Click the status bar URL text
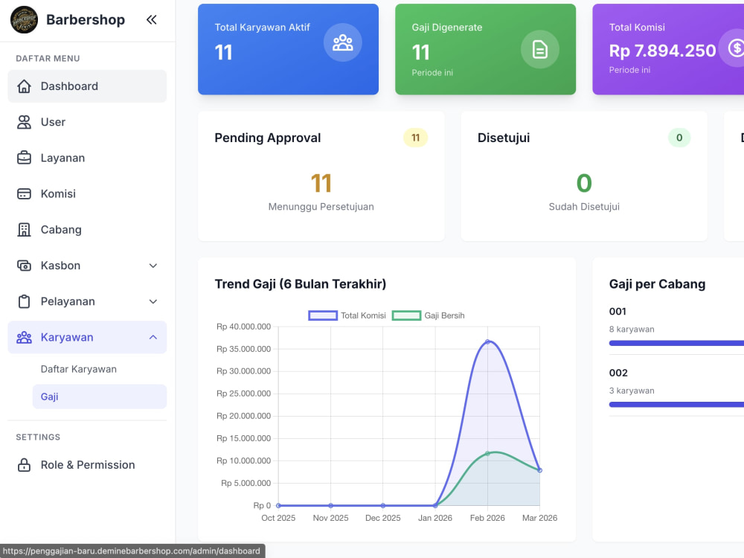The image size is (744, 558). tap(132, 551)
